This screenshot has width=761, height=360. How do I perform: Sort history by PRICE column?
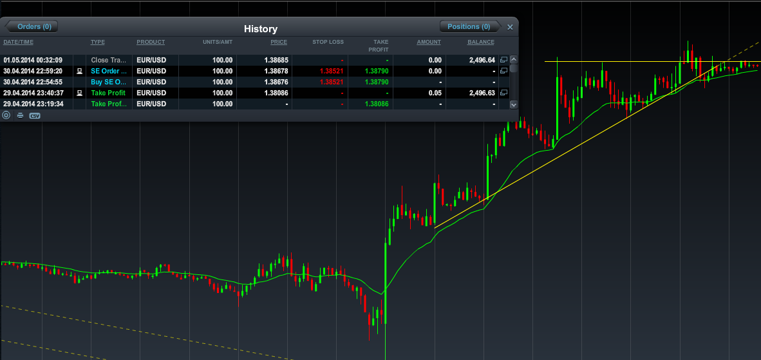click(x=279, y=43)
